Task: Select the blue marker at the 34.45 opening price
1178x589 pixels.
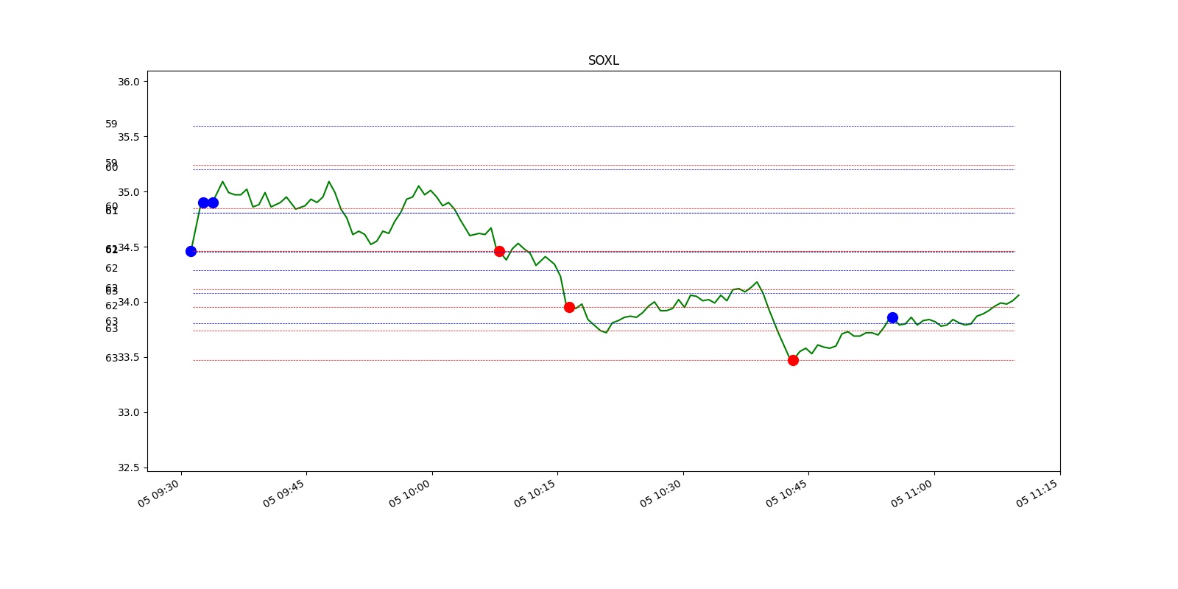Action: 191,251
